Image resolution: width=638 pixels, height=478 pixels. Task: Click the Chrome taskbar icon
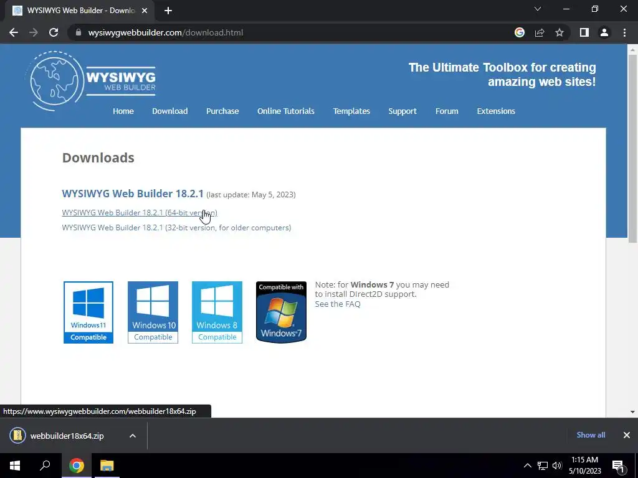pos(77,466)
